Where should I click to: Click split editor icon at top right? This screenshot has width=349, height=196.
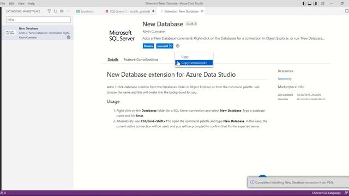(x=347, y=11)
